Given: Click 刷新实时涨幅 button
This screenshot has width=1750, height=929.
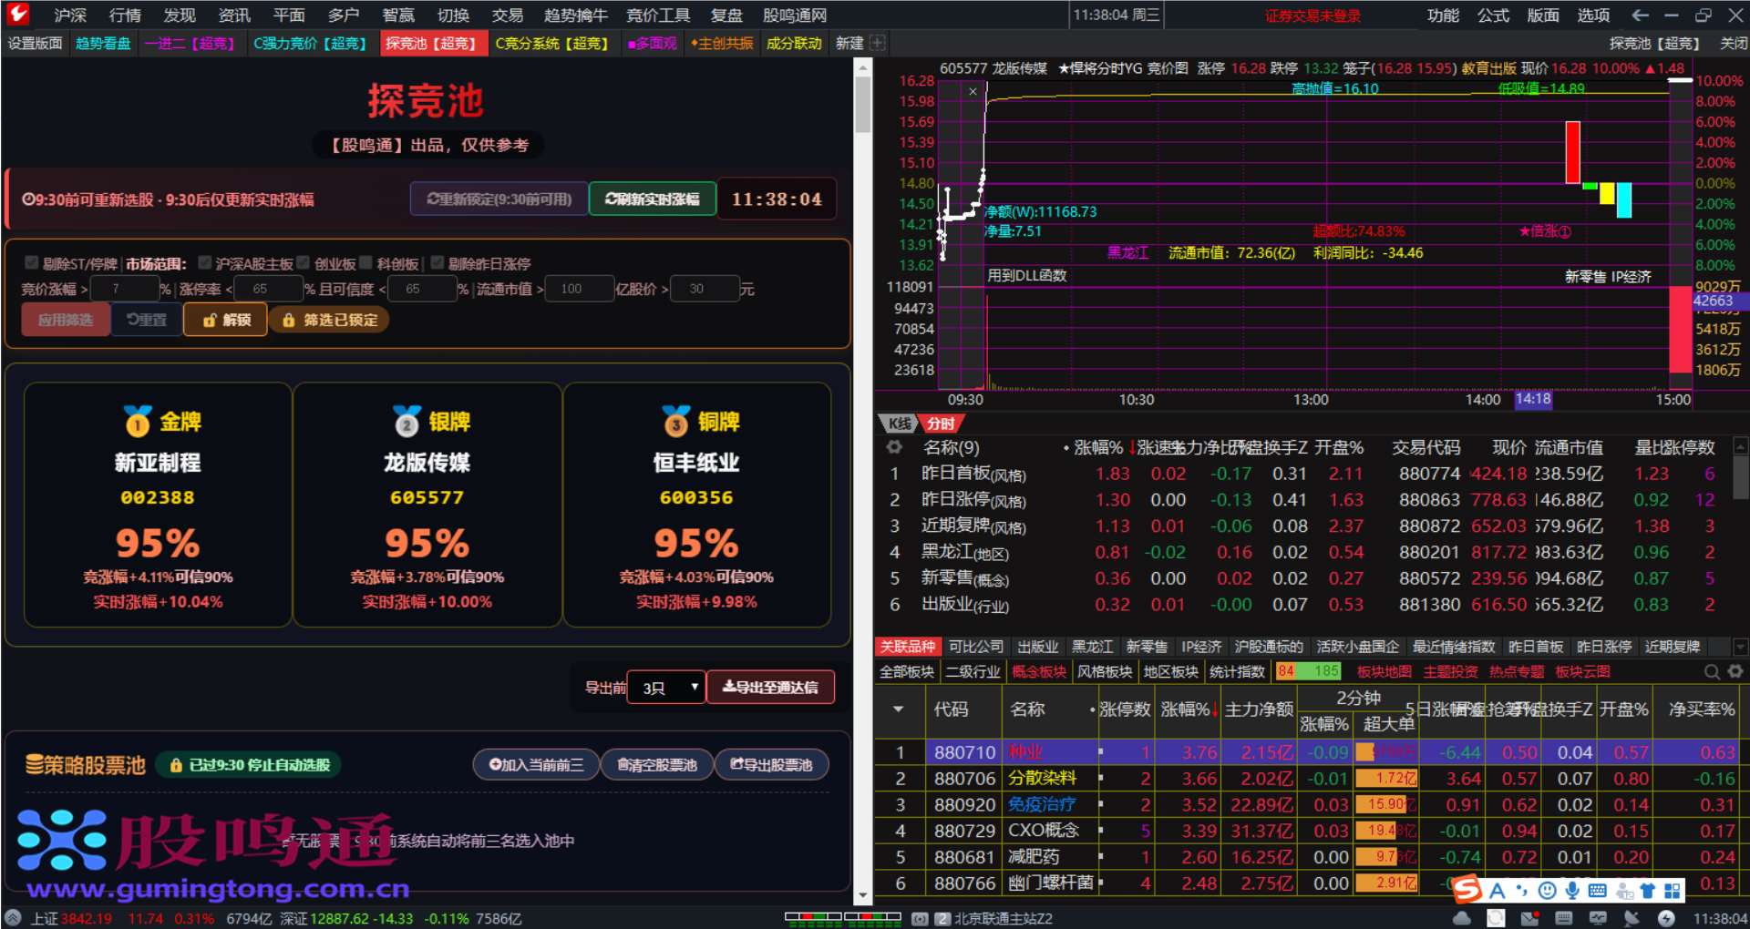Looking at the screenshot, I should [652, 199].
